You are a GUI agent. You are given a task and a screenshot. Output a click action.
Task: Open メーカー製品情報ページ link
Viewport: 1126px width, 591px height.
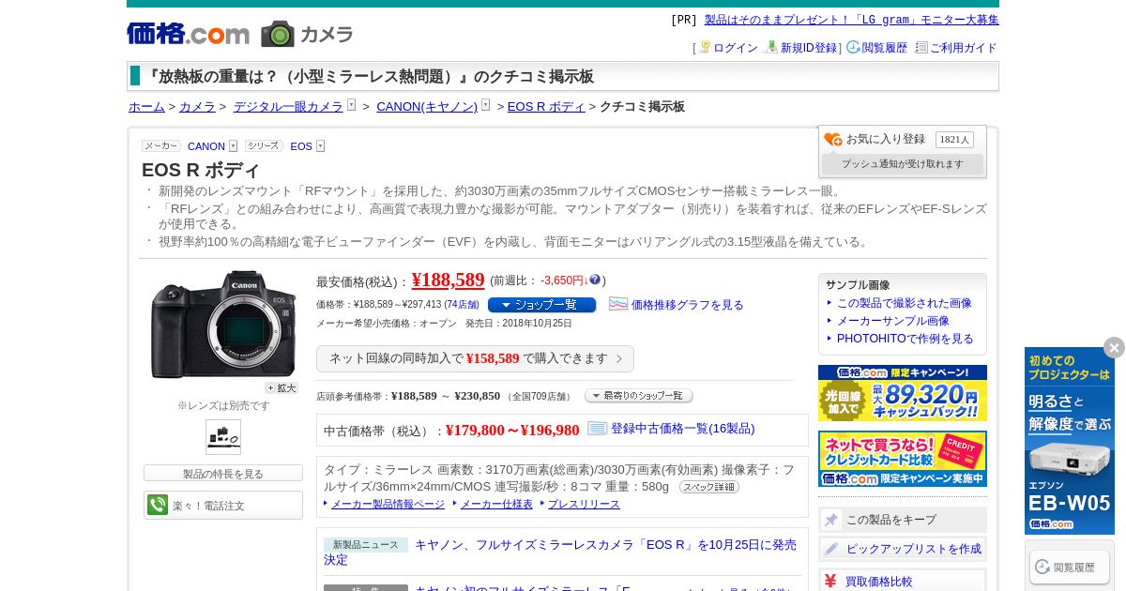point(388,505)
